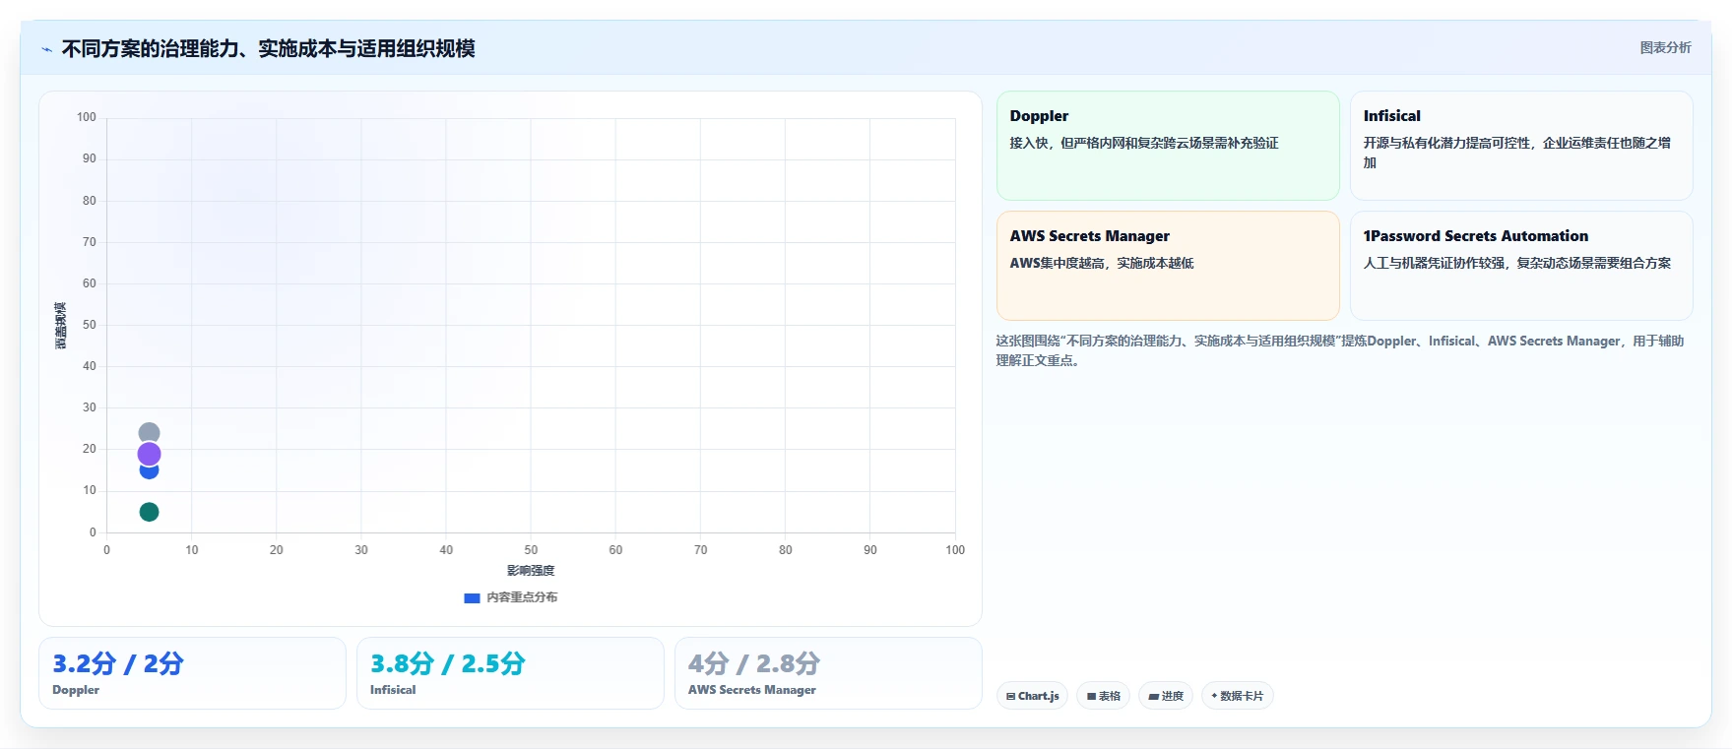Screen dimensions: 1732x749
Task: Open the 1Password Secrets Automation card
Action: (x=1521, y=266)
